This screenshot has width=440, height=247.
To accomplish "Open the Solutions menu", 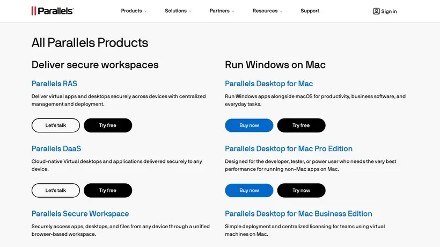I will 175,11.
